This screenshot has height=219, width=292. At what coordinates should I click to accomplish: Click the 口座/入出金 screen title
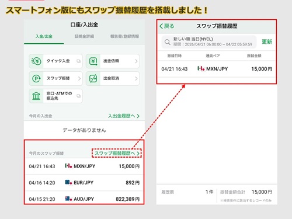pyautogui.click(x=84, y=25)
